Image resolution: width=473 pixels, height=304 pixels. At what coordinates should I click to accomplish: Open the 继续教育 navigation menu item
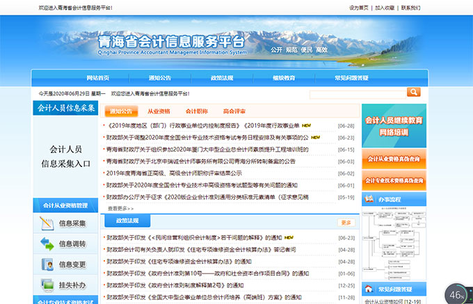pyautogui.click(x=284, y=78)
